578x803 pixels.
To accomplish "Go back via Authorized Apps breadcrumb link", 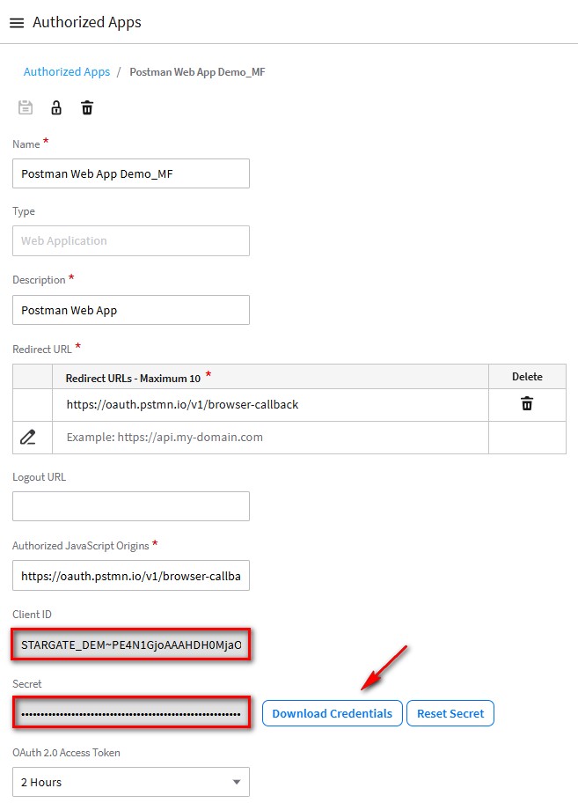I will point(67,72).
